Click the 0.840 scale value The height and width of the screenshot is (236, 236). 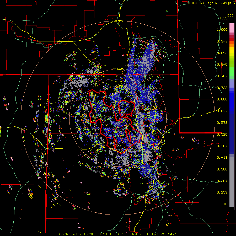[x=222, y=65]
